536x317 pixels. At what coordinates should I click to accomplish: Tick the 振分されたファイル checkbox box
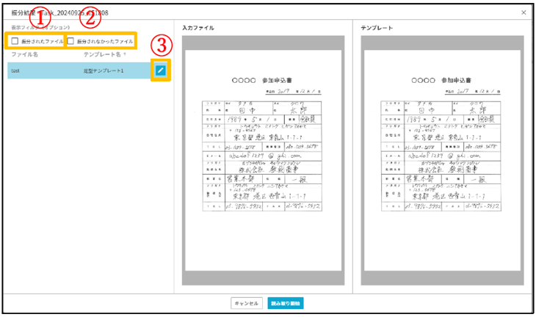click(x=15, y=42)
